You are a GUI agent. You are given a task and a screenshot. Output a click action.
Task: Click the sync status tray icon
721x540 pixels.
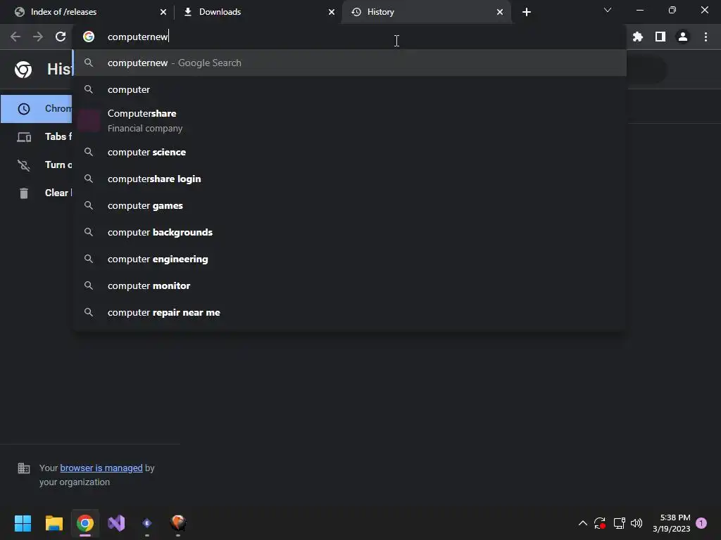coord(600,523)
